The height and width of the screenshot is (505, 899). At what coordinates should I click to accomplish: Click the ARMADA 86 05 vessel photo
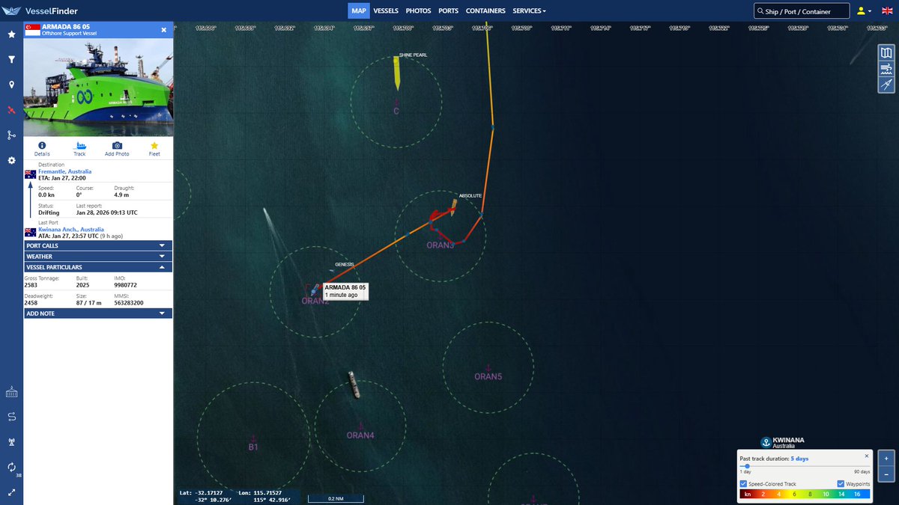(98, 87)
